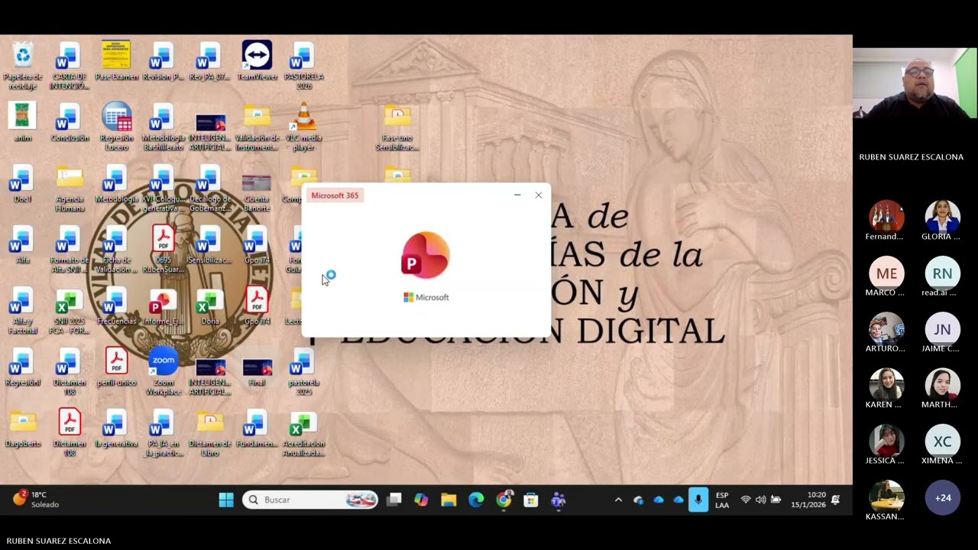Open the weather widget showing 18°C Soleado
Viewport: 978px width, 550px height.
pyautogui.click(x=36, y=500)
